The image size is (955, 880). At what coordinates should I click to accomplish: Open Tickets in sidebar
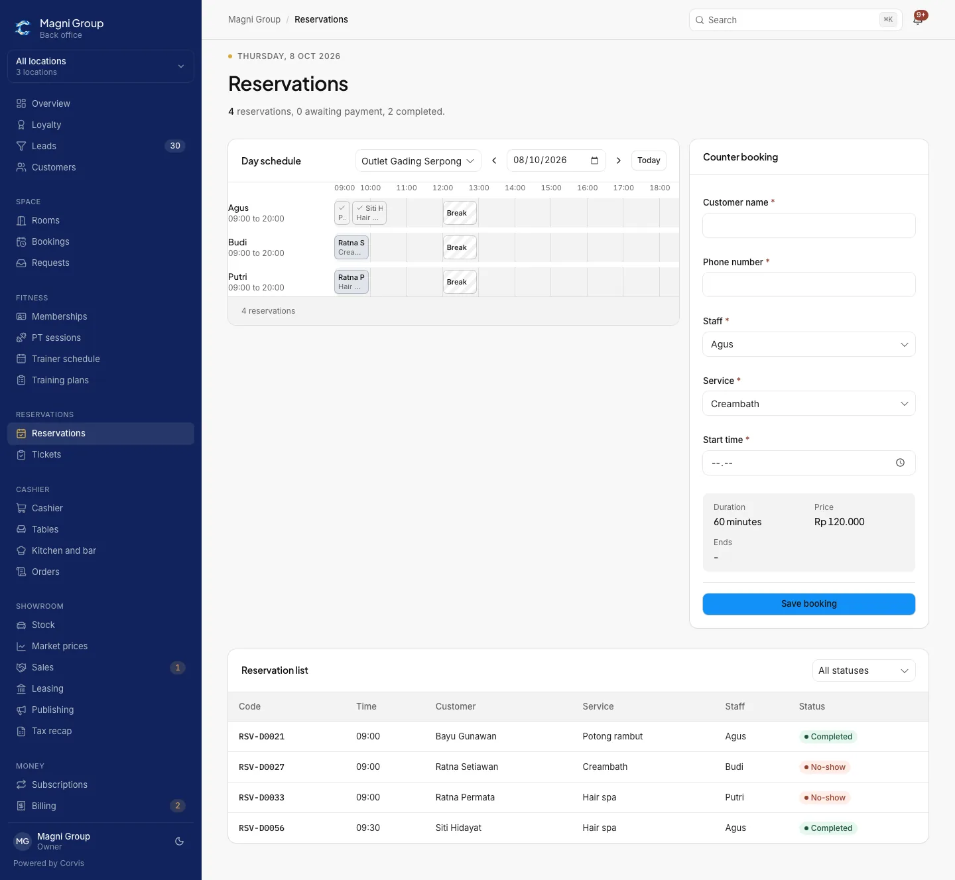coord(101,454)
